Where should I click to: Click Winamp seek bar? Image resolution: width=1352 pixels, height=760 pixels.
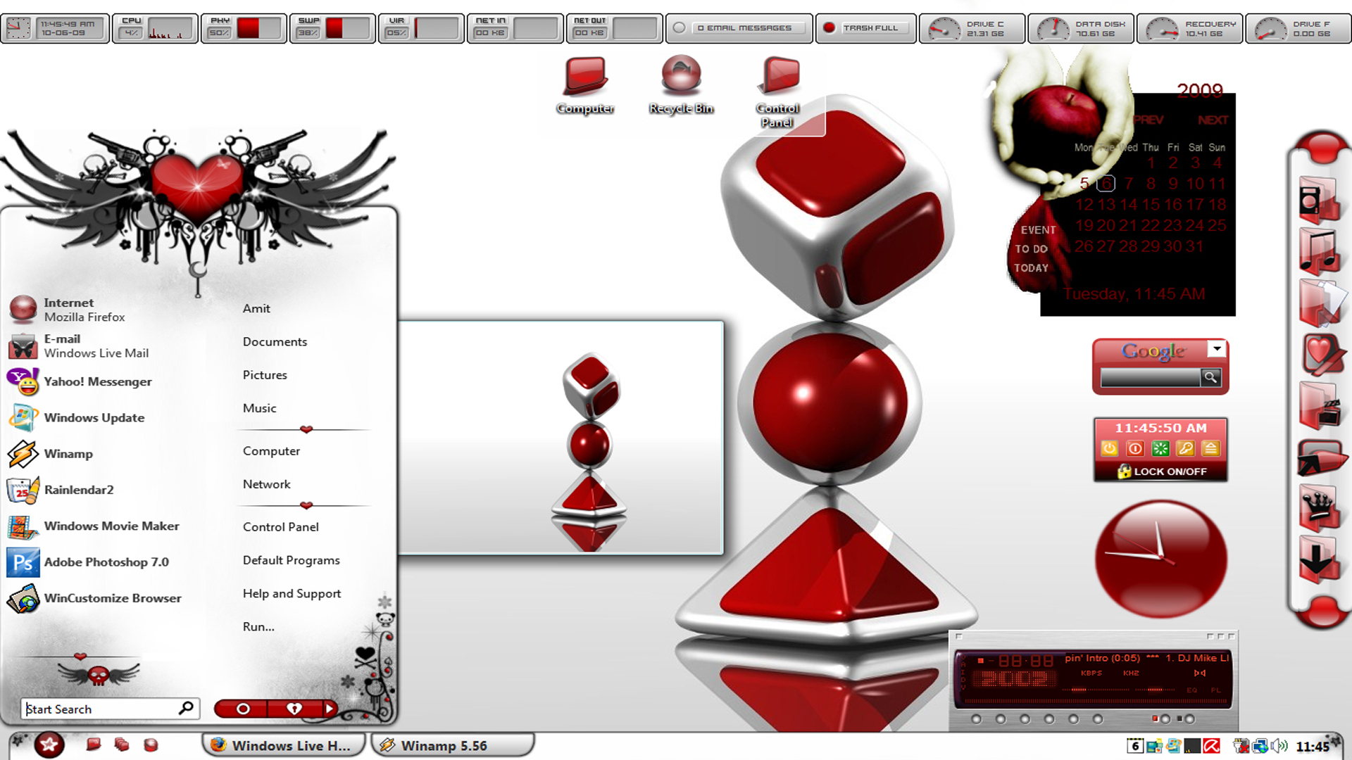point(1096,701)
